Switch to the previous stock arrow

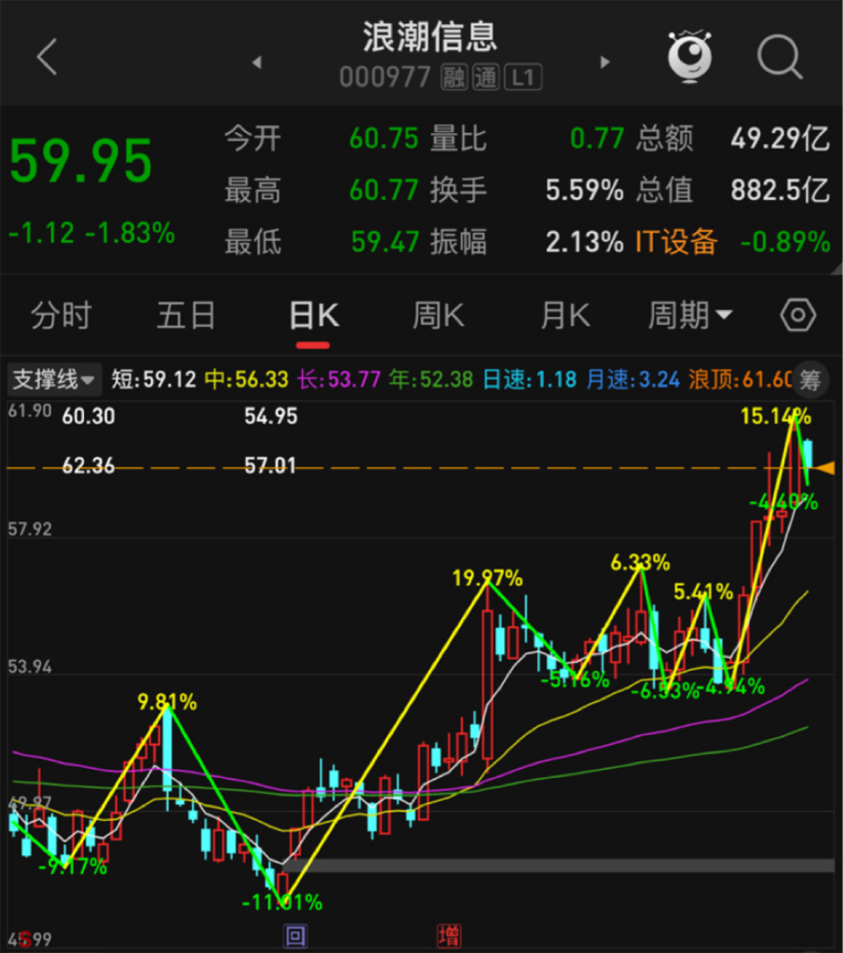pos(257,62)
